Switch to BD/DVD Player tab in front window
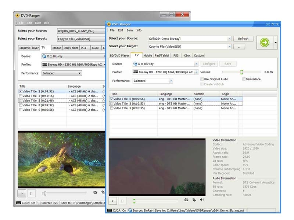Screen dimensions: 294x220 (120, 56)
